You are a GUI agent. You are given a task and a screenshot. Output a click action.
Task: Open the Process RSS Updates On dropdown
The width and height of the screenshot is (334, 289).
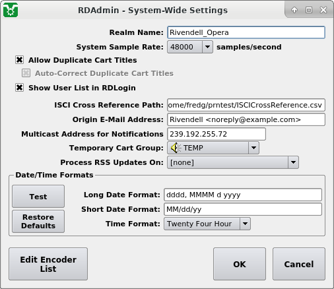(233, 162)
